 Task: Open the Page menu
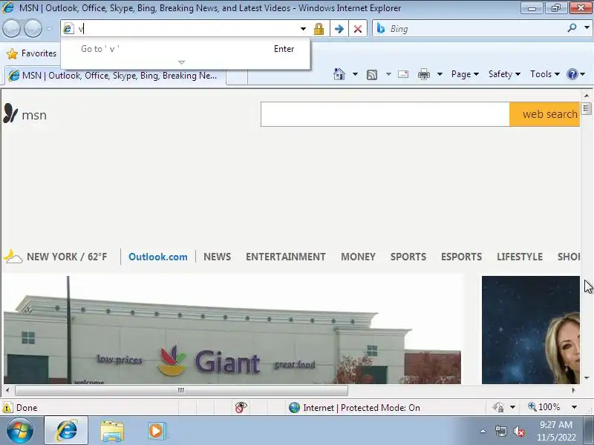pos(465,74)
